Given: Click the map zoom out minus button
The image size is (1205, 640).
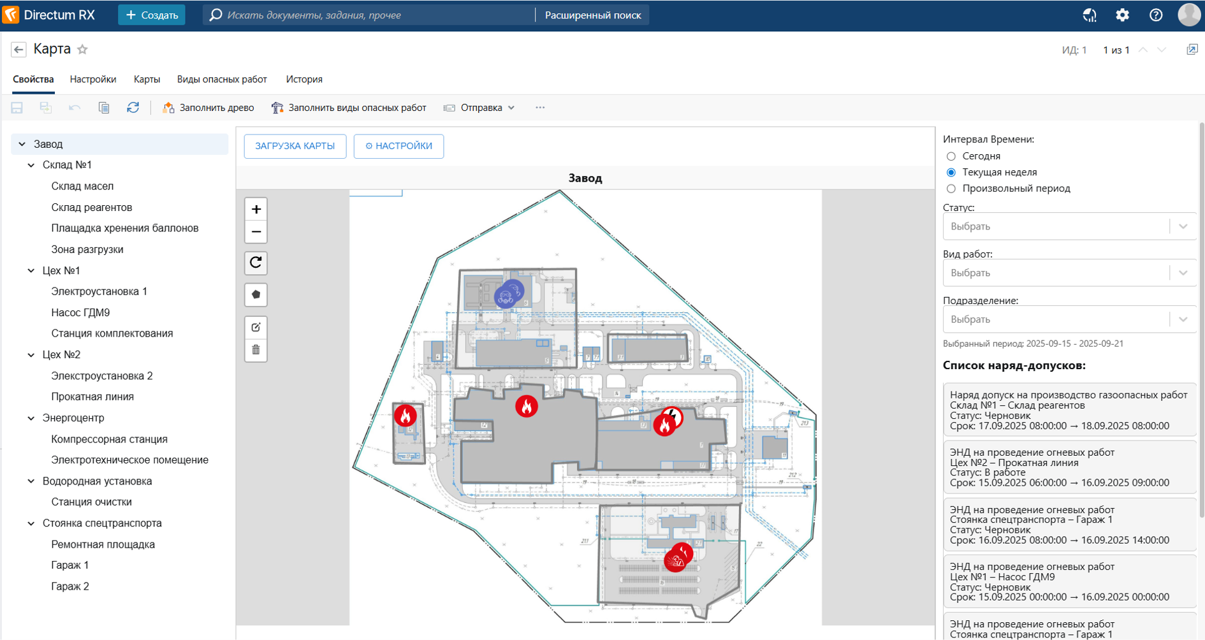Looking at the screenshot, I should pyautogui.click(x=256, y=232).
